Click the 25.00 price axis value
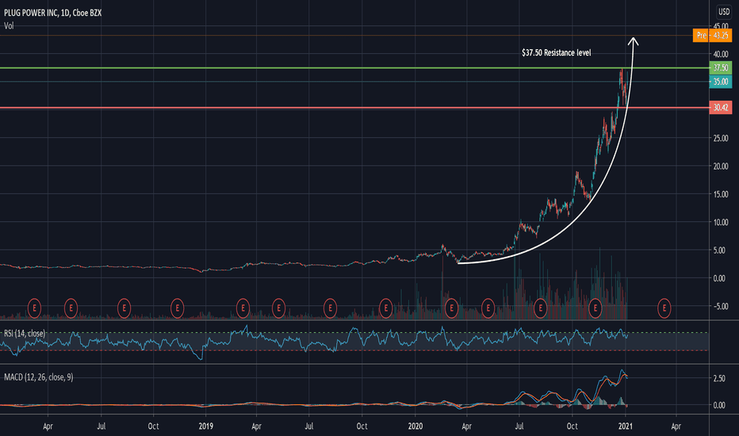The width and height of the screenshot is (739, 436). pos(720,138)
